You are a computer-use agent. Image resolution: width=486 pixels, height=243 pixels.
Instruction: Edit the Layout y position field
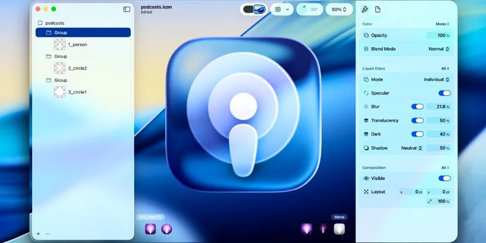pos(438,192)
